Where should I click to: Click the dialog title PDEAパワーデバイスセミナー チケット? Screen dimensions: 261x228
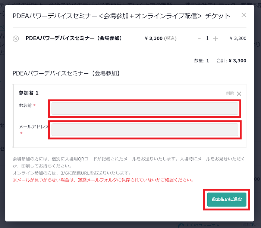pos(121,16)
